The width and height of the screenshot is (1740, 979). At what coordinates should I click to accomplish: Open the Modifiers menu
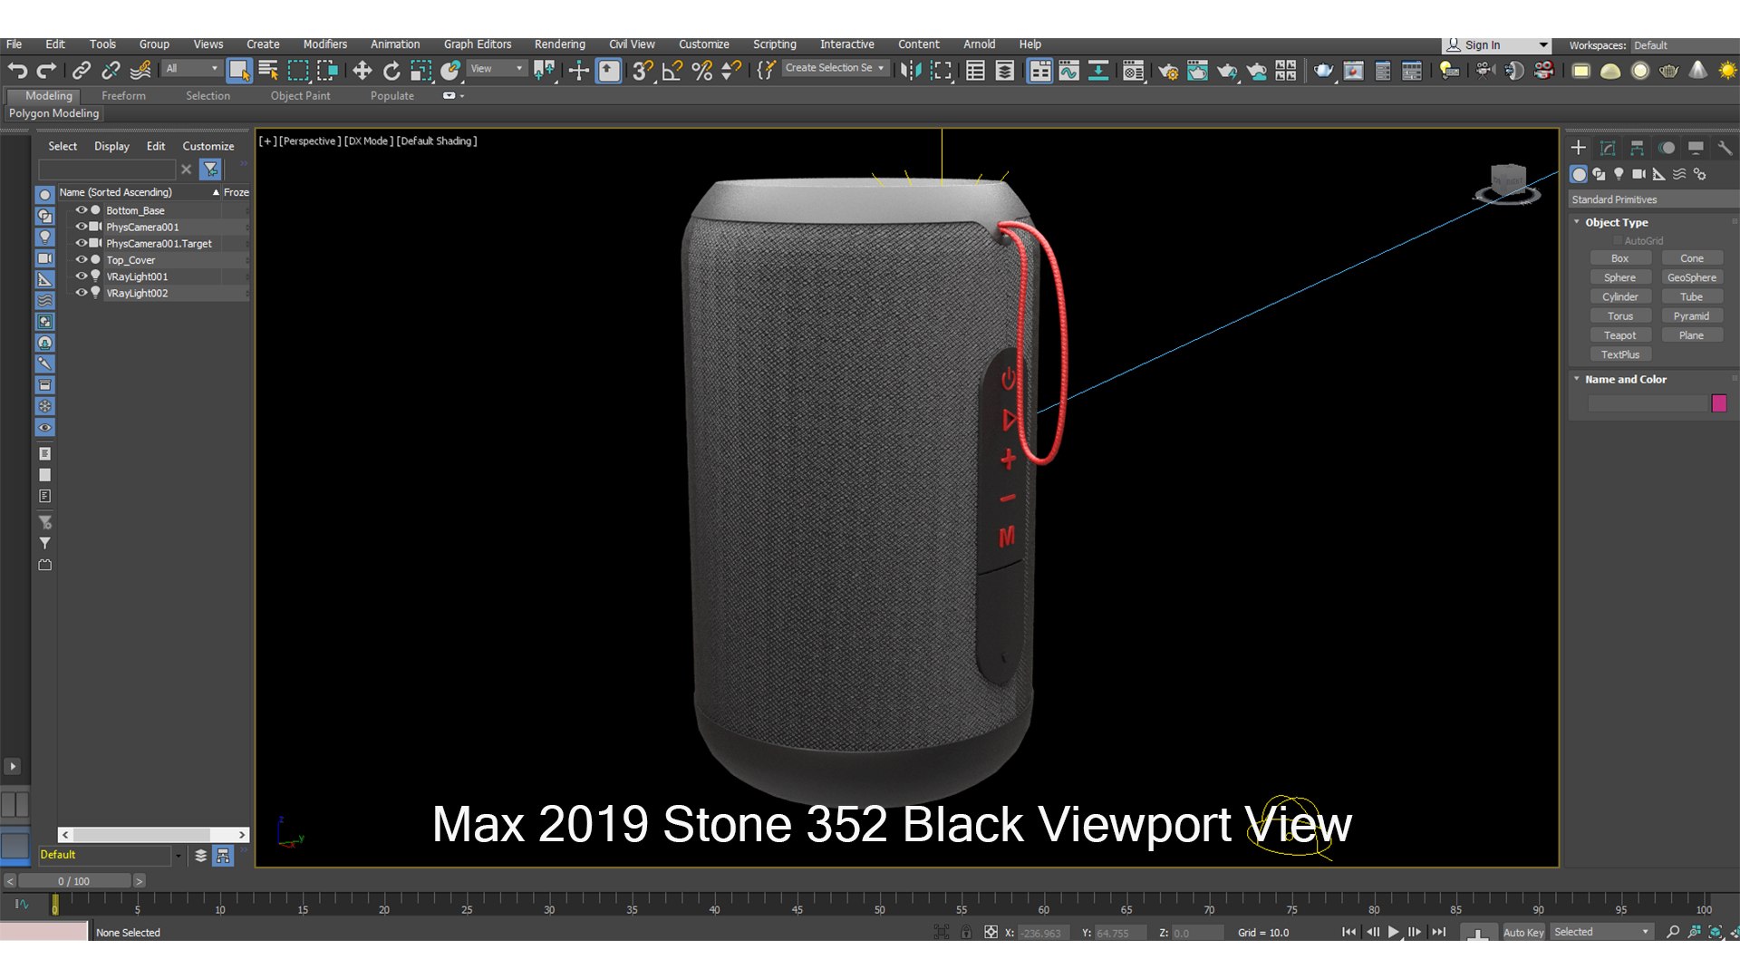coord(324,44)
